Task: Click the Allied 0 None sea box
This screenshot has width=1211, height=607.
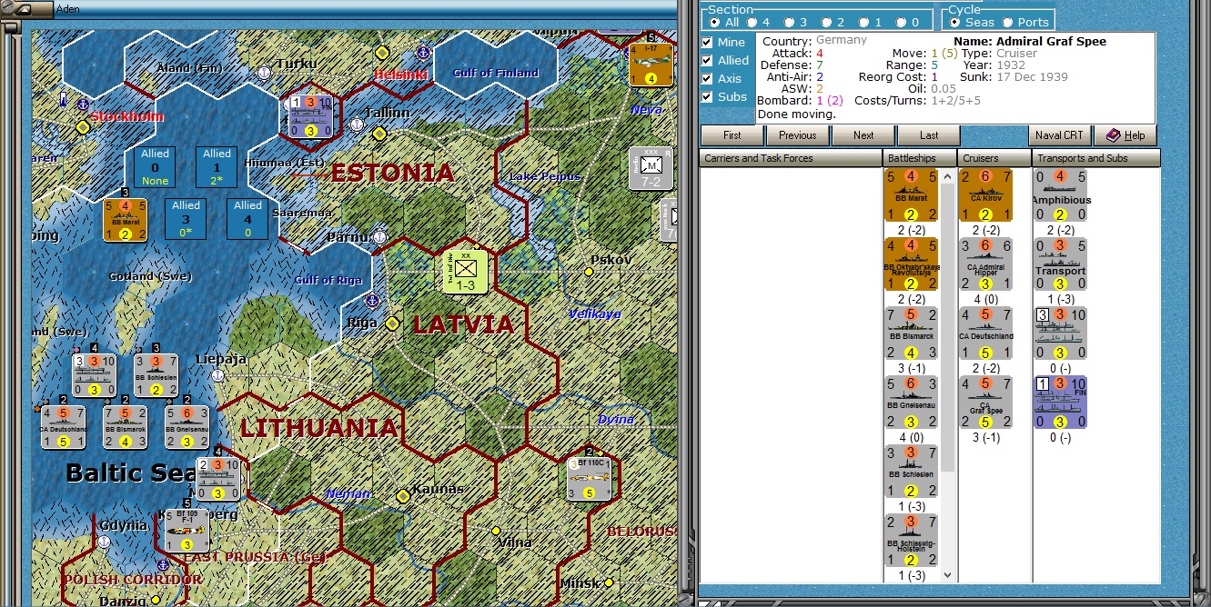Action: [x=155, y=167]
